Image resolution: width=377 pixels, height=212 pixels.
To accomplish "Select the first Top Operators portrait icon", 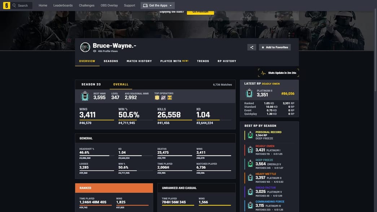I will point(157,97).
